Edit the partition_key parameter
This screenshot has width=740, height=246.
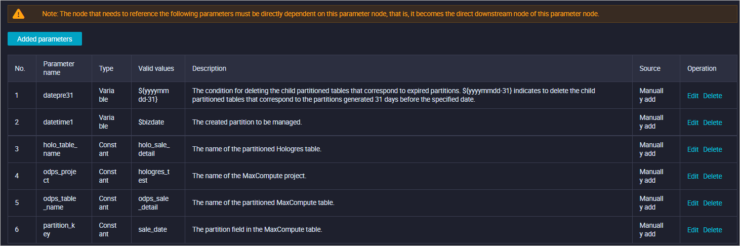[692, 230]
